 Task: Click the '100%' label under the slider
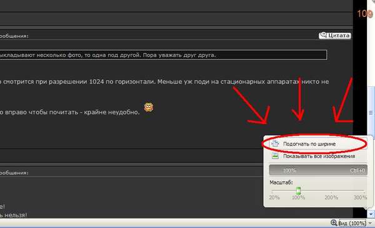coord(298,197)
